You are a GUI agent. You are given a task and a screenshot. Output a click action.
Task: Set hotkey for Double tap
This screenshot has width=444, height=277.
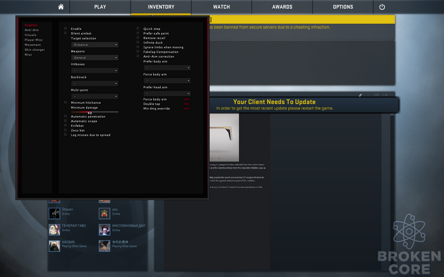[x=187, y=104]
